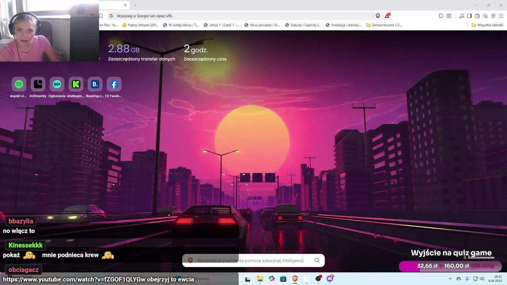
Task: Expand 'Wszystkie zakładki' bookmarks folder
Action: 487,25
